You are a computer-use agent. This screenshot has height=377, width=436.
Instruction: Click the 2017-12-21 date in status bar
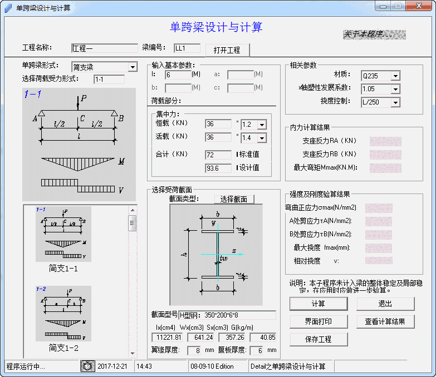112,366
